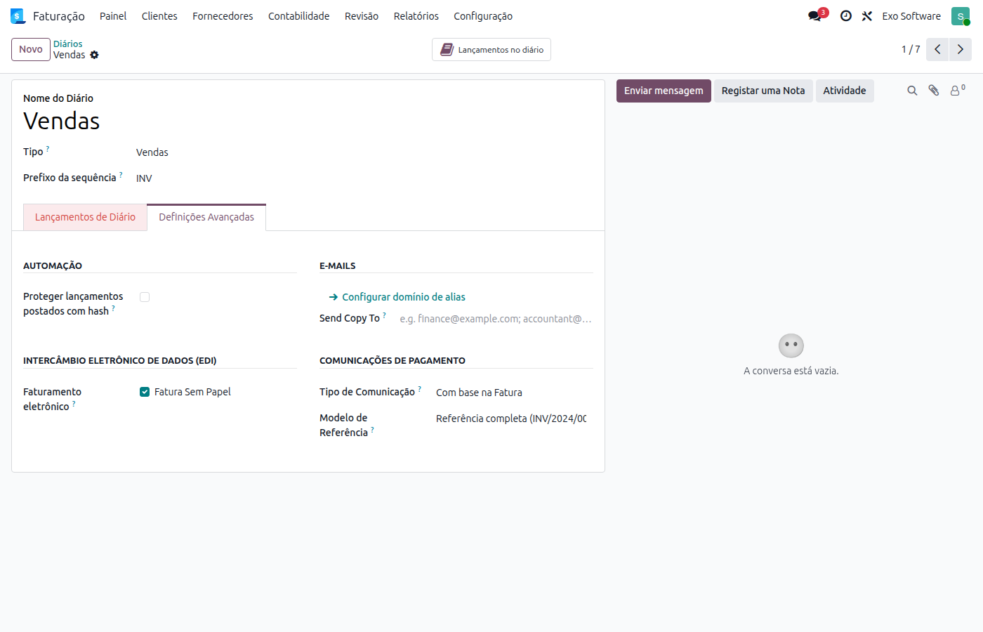Open the Contabilidade menu

[298, 16]
